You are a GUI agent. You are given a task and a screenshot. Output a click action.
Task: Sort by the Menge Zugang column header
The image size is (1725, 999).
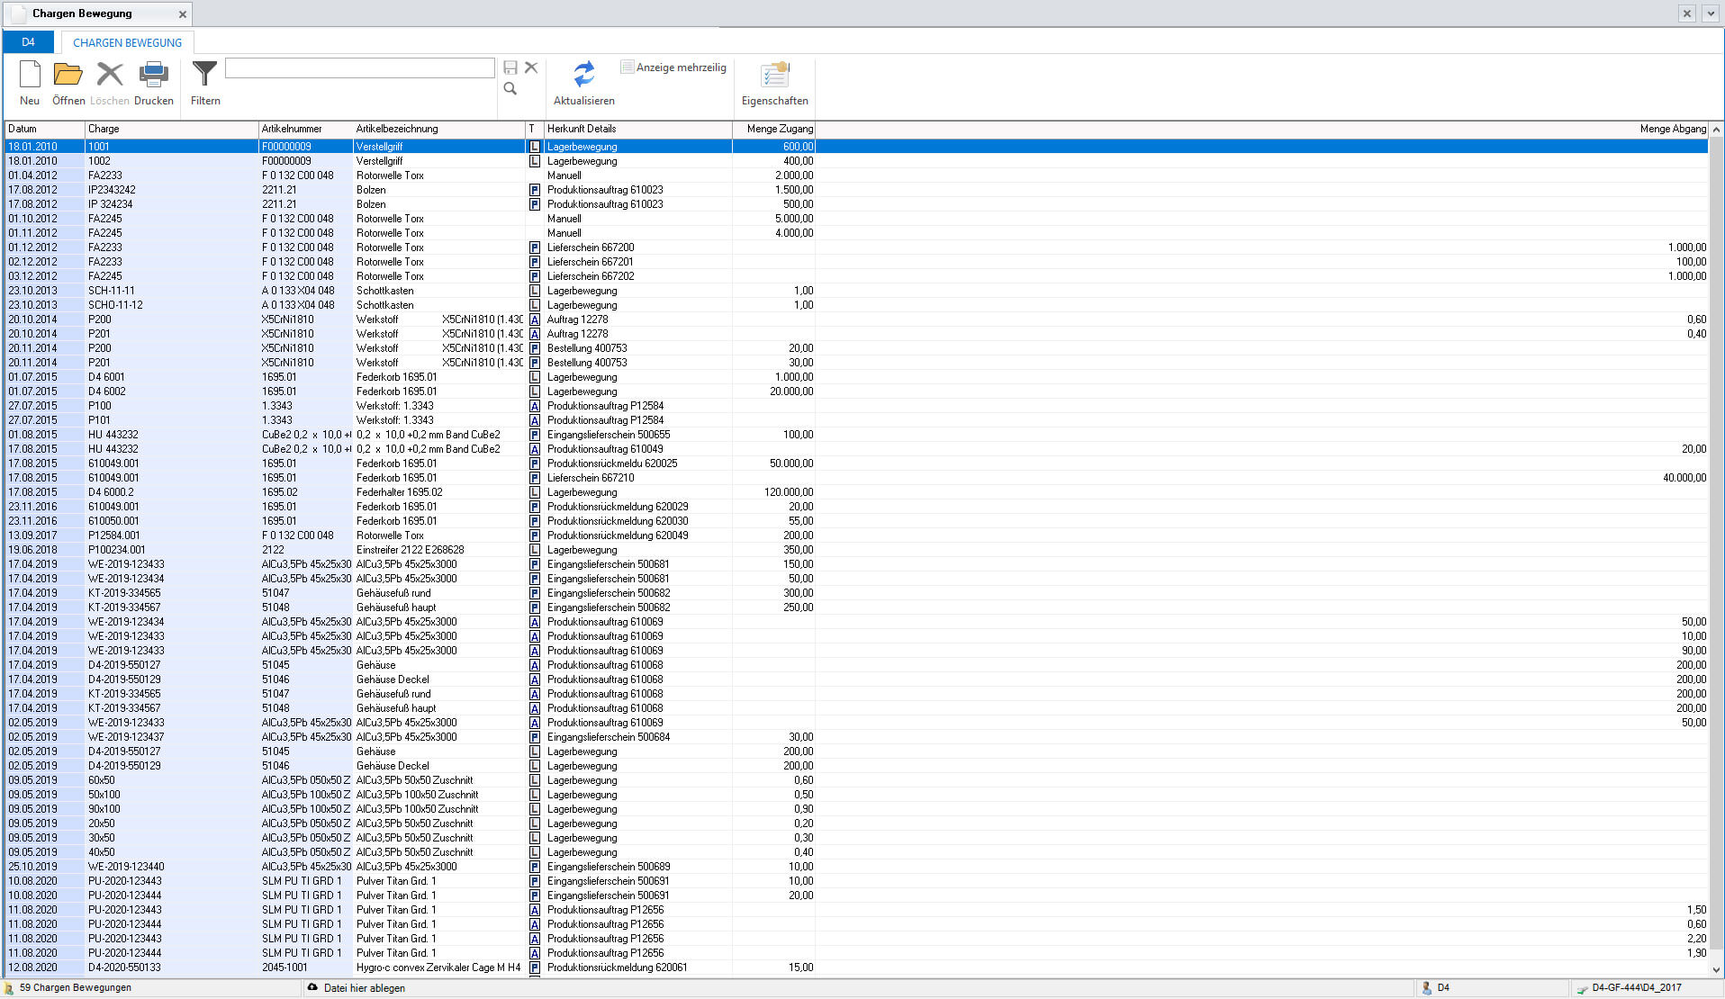[773, 129]
